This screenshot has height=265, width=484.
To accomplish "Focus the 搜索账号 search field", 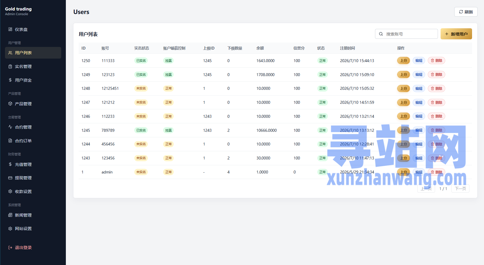I will click(406, 34).
